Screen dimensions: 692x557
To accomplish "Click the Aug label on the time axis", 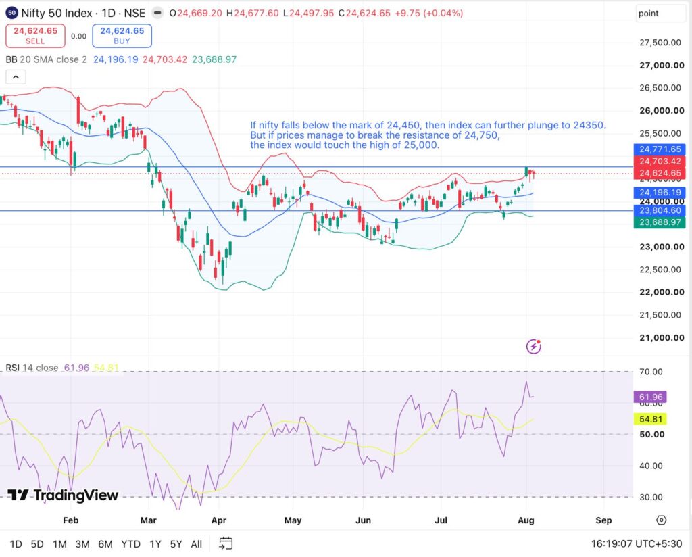I will 526,520.
